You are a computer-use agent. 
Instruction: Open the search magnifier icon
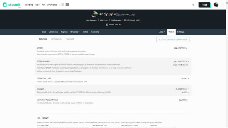click(193, 5)
